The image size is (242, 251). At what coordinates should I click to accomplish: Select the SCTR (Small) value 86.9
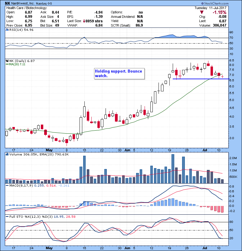[139, 25]
